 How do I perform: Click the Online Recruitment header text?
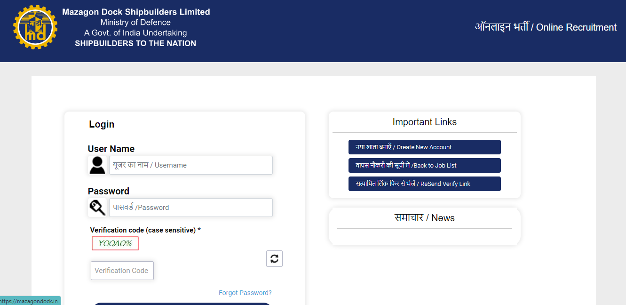pos(546,27)
